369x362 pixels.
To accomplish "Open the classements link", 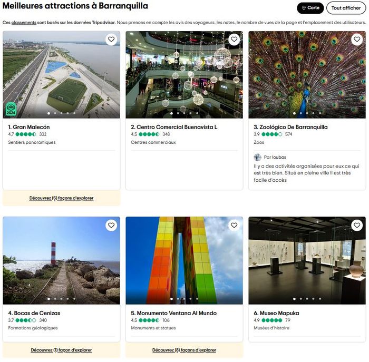I will [x=24, y=23].
